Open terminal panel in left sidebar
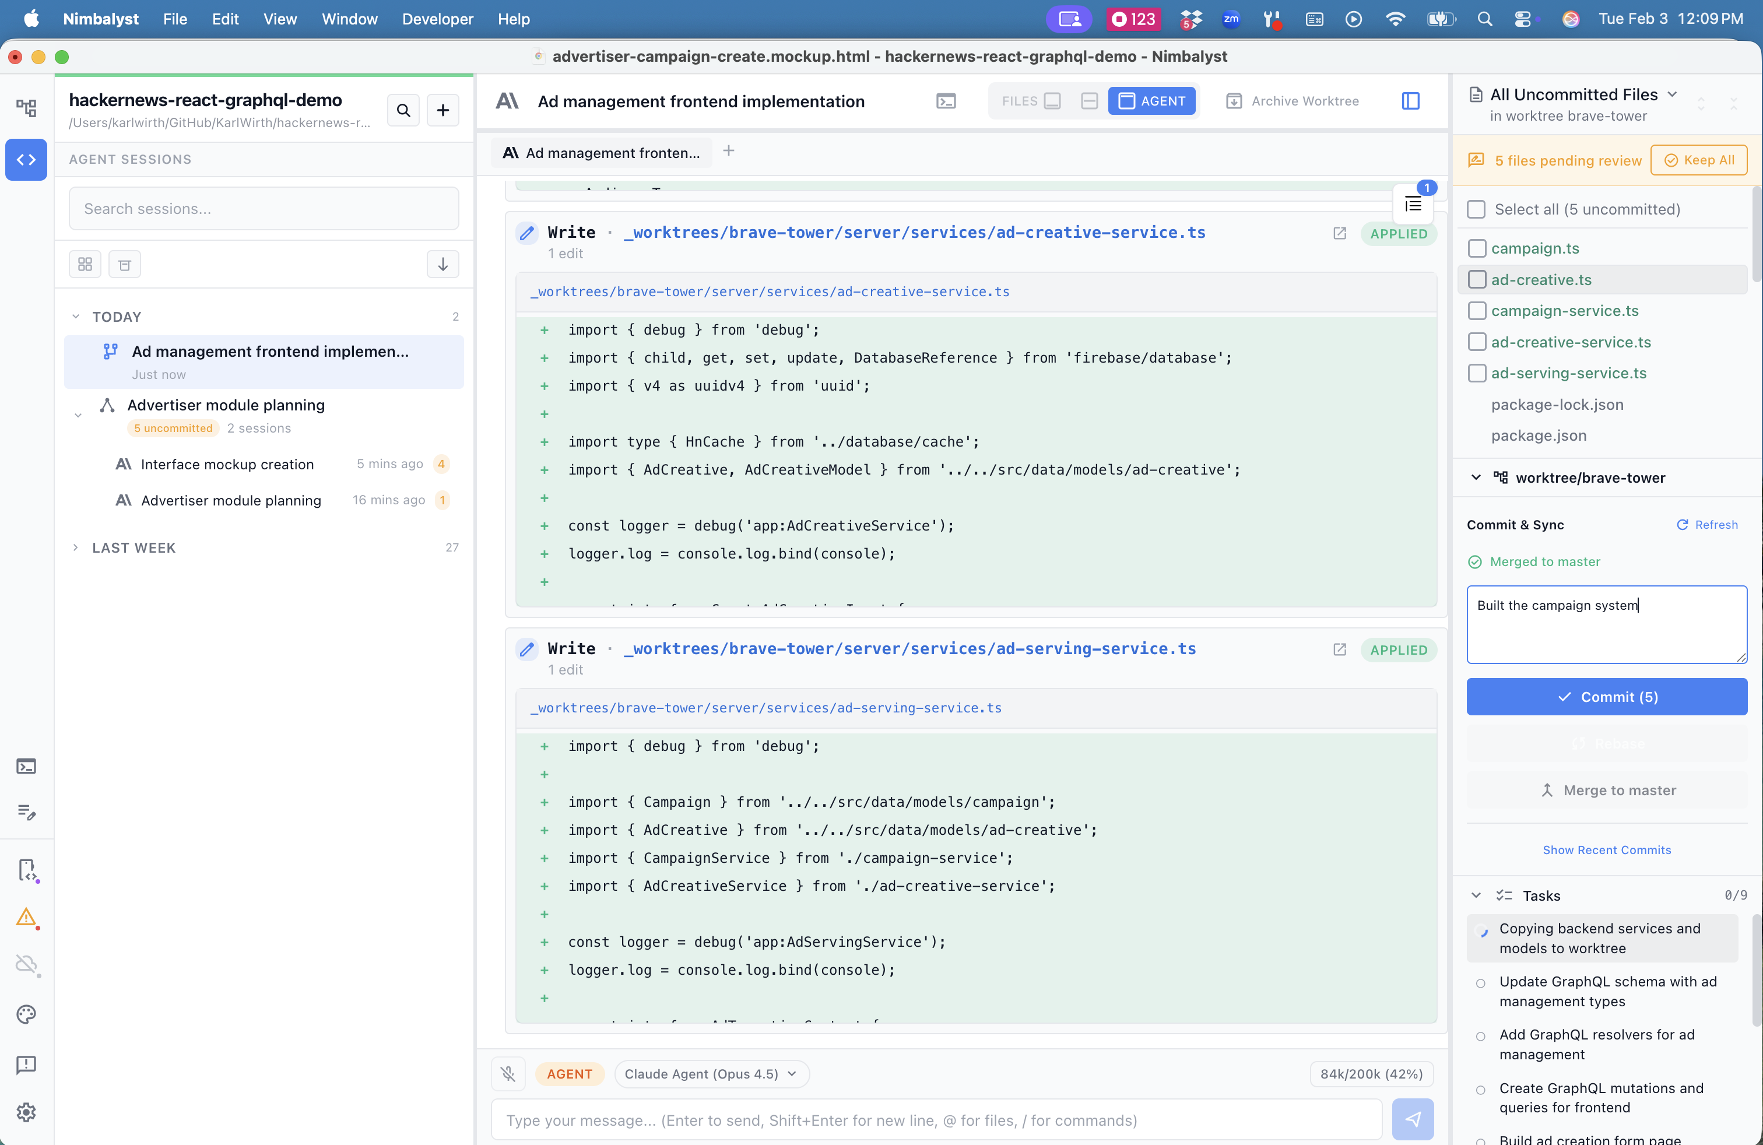Viewport: 1763px width, 1145px height. [x=27, y=766]
